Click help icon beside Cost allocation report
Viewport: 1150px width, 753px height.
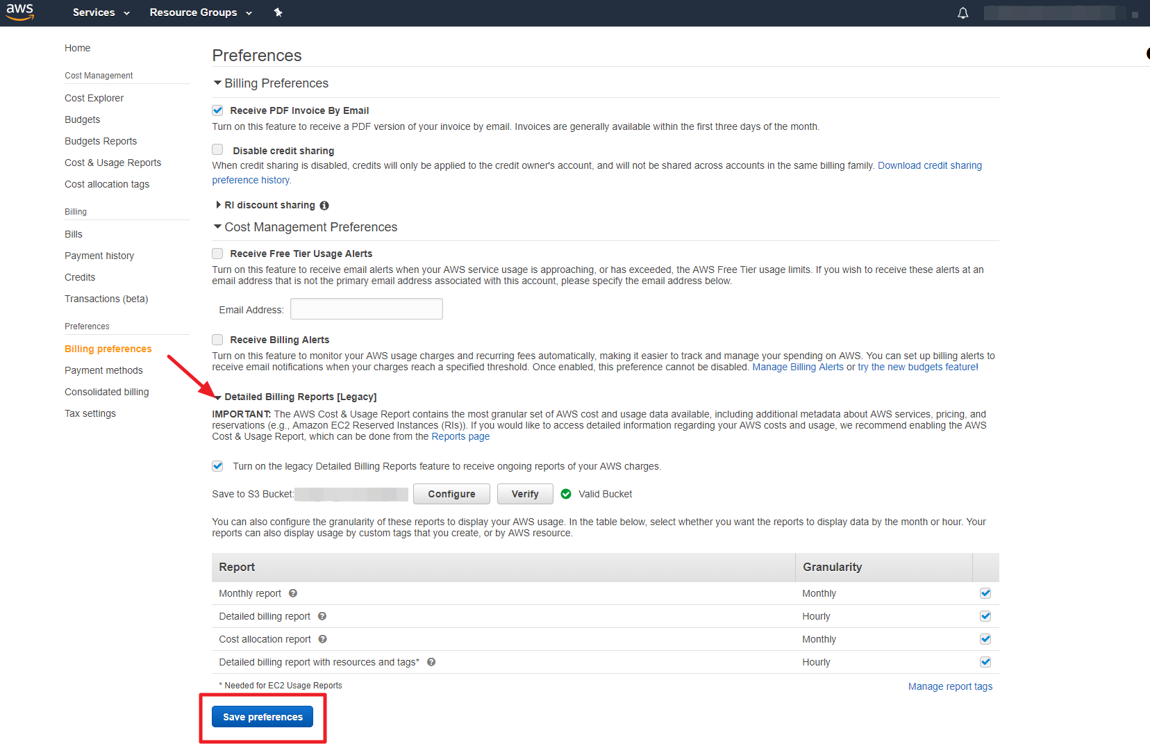click(323, 639)
